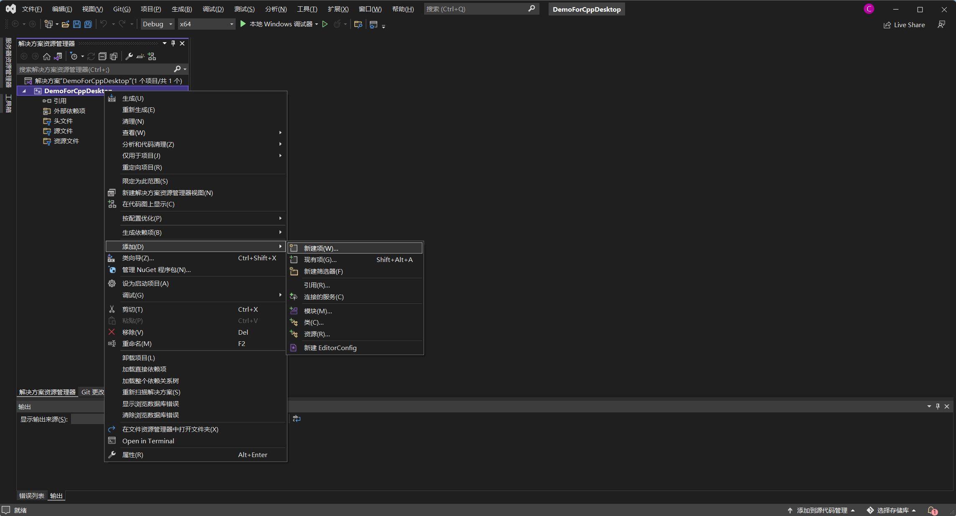Click the Pending Changes filter clock icon
The width and height of the screenshot is (956, 516).
tap(74, 56)
